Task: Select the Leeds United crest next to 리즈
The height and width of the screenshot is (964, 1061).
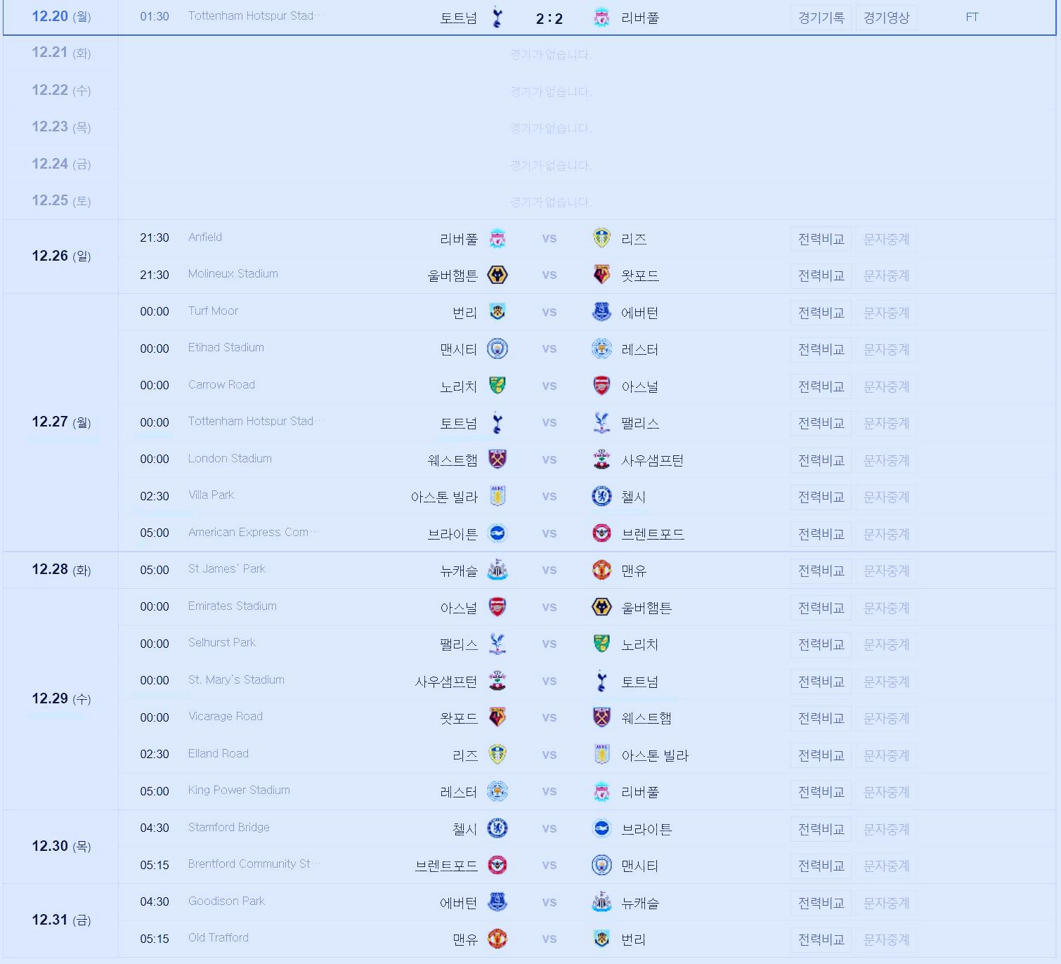Action: [601, 238]
